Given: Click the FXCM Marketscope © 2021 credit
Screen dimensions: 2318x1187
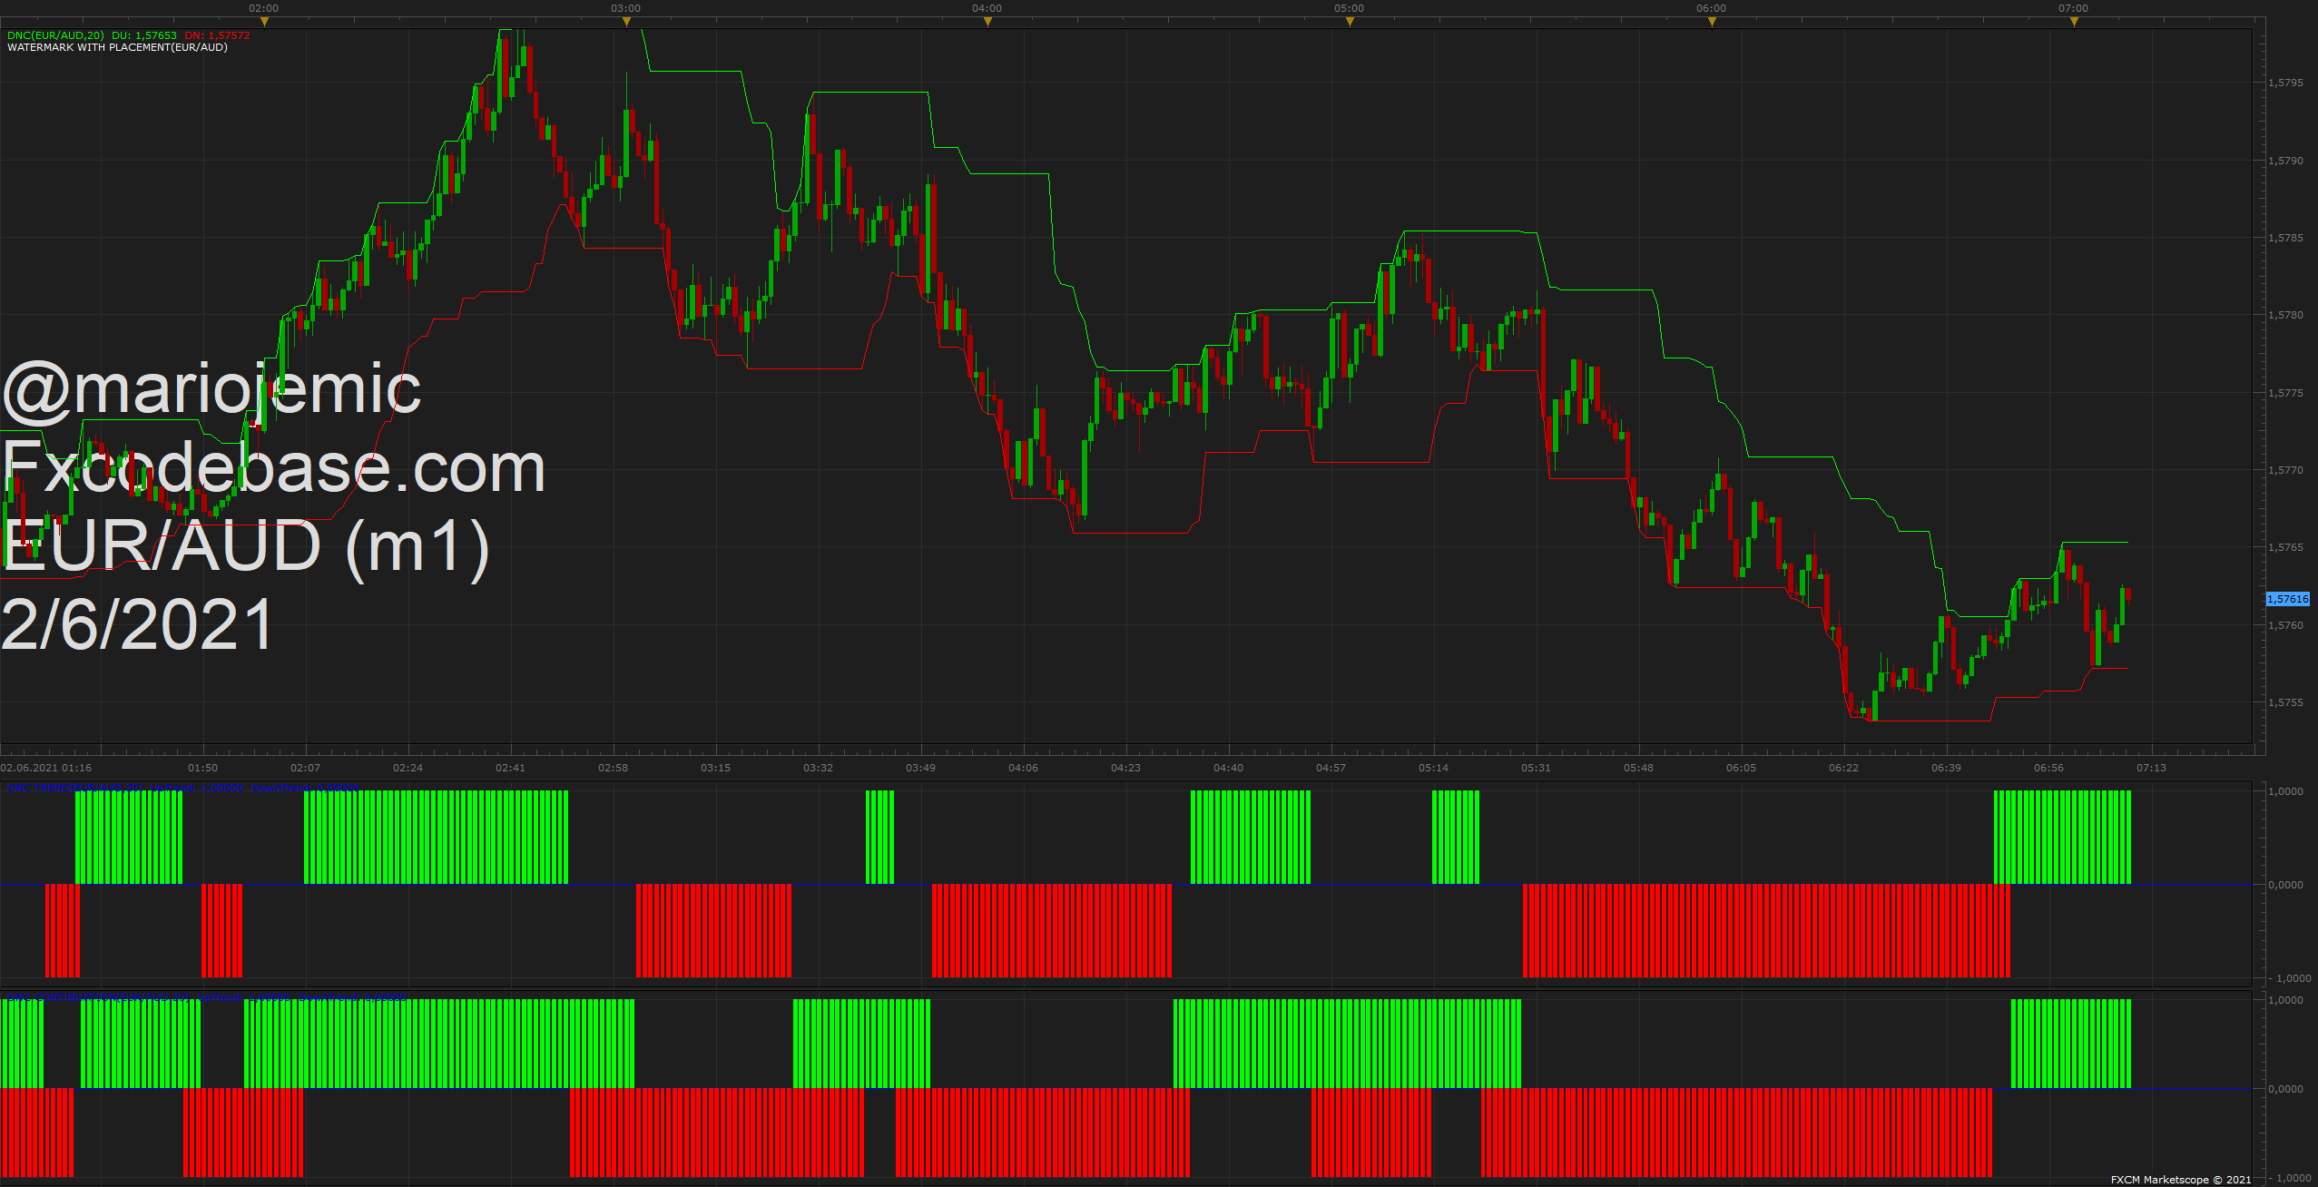Looking at the screenshot, I should click(2181, 1180).
